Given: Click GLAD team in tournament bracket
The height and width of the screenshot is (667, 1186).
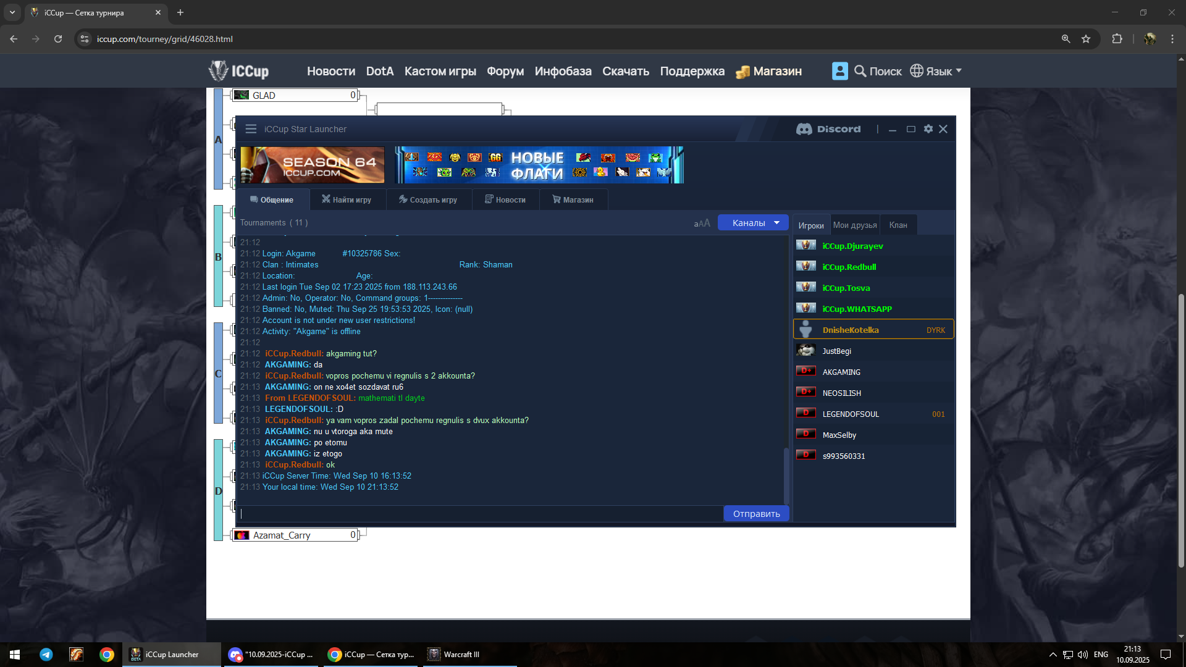Looking at the screenshot, I should point(295,95).
